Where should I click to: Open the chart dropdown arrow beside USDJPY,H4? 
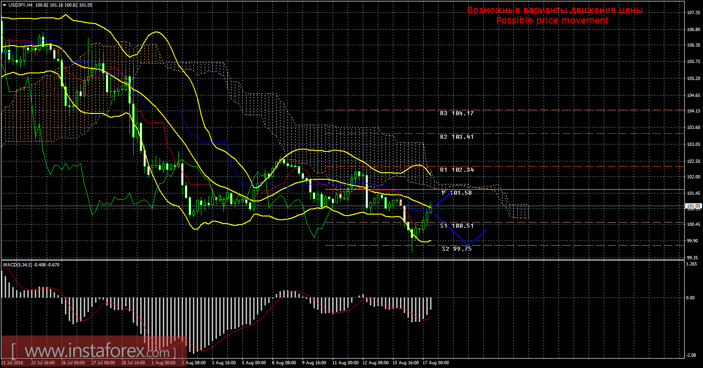coord(4,5)
